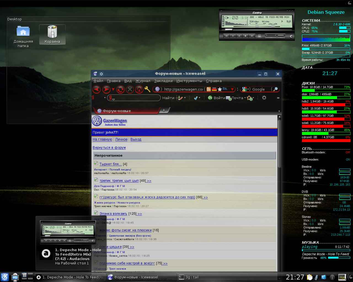Click the RSS feed icon in address bar
This screenshot has width=353, height=282.
(x=209, y=89)
